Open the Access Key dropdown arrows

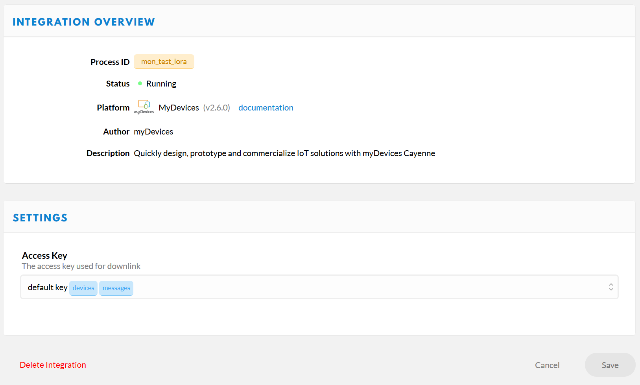point(610,287)
